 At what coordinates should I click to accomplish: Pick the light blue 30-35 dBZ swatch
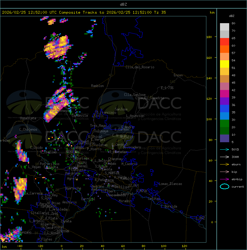point(224,116)
